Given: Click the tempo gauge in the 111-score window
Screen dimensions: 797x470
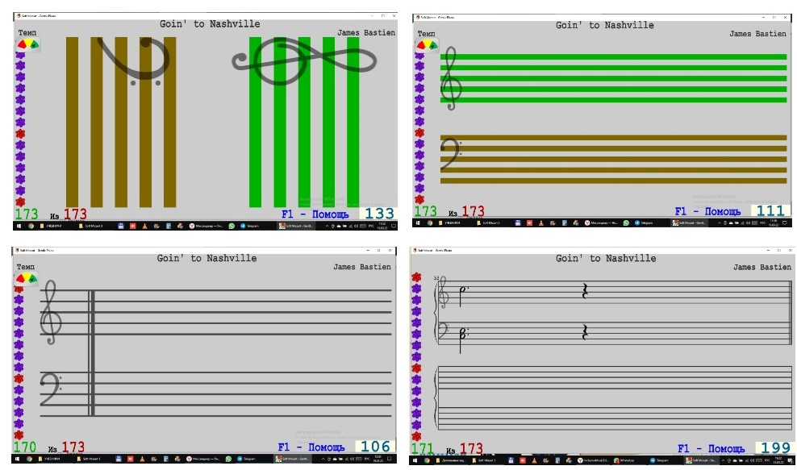Looking at the screenshot, I should click(427, 45).
